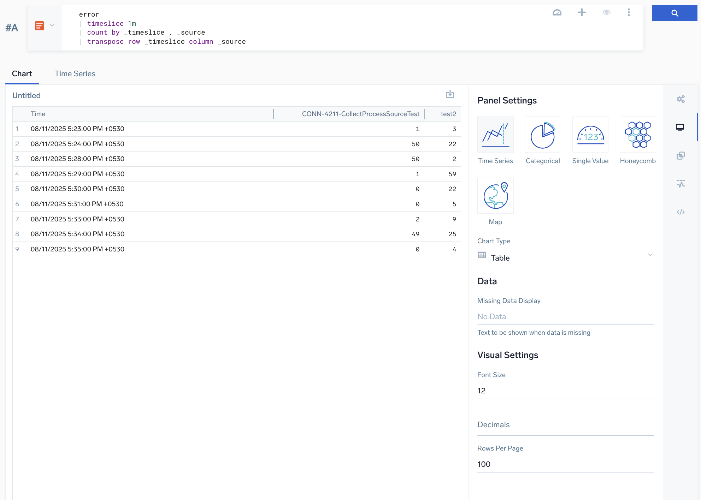Choose the Single Value panel type
Viewport: 701px width, 500px height.
pyautogui.click(x=590, y=135)
